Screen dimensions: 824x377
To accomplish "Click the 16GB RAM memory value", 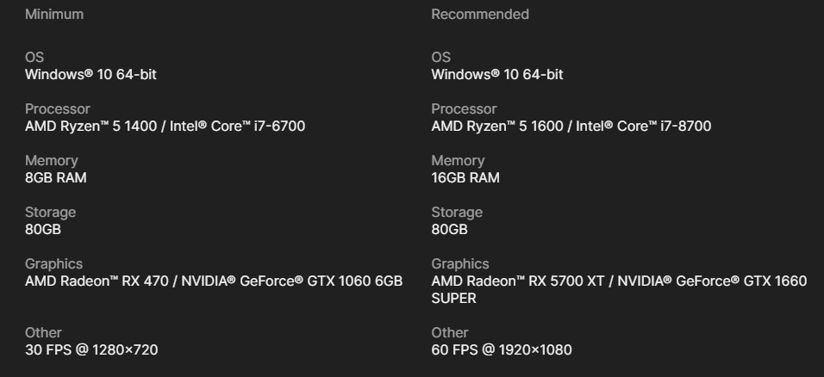I will (465, 178).
